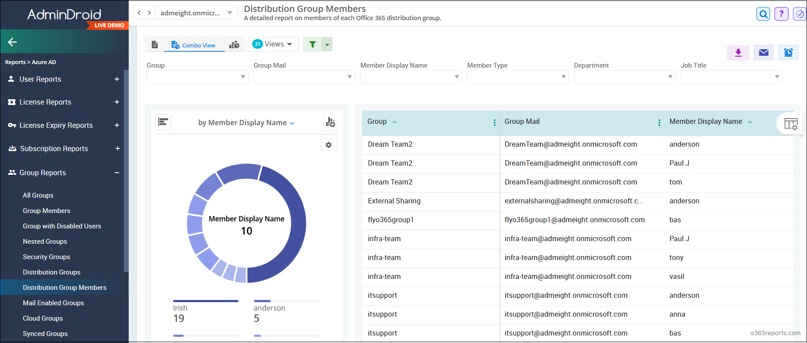Open the Department filter dropdown
The width and height of the screenshot is (807, 343).
click(625, 77)
